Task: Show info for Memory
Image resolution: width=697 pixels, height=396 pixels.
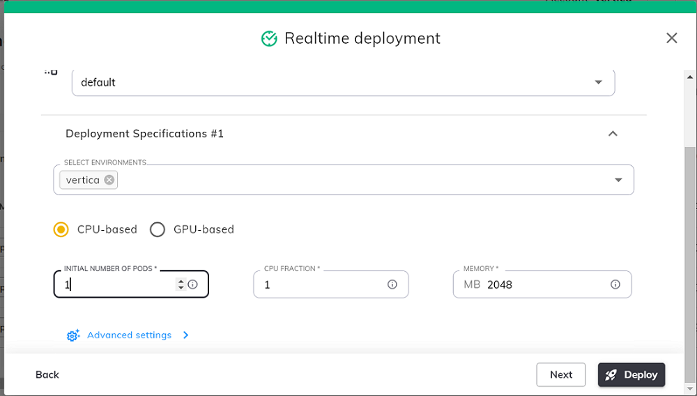Action: (615, 284)
